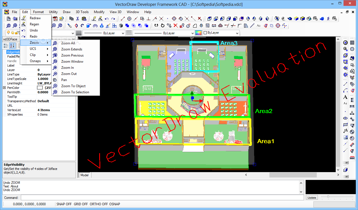Click the PenColor white swatch

click(40, 88)
